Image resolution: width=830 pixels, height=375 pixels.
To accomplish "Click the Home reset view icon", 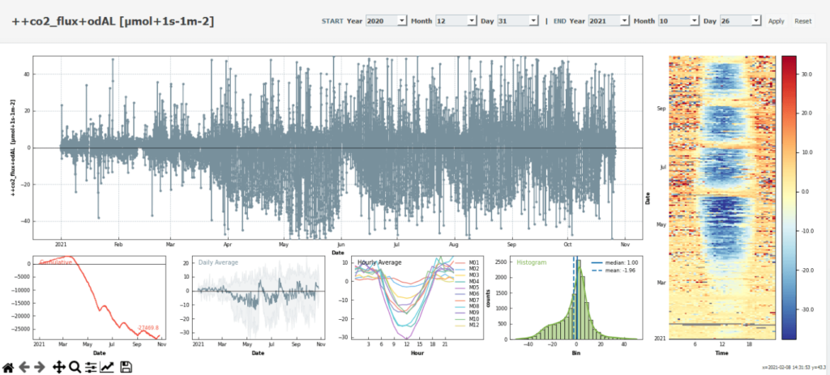I will [8, 367].
